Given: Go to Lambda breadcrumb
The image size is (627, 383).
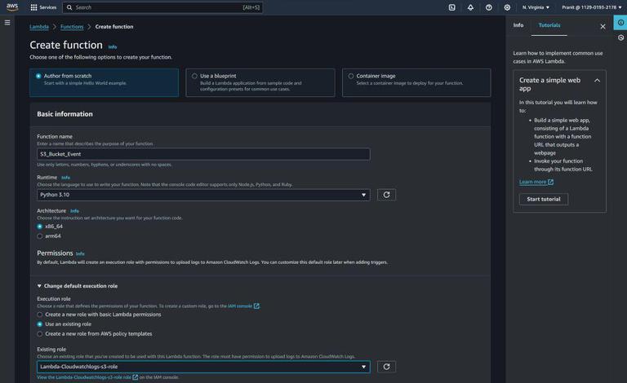Looking at the screenshot, I should (x=39, y=27).
